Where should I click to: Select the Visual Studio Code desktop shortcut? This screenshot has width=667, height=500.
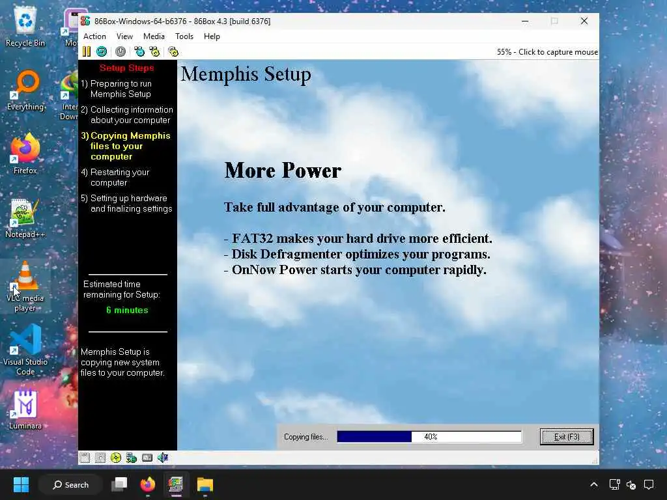(x=25, y=350)
